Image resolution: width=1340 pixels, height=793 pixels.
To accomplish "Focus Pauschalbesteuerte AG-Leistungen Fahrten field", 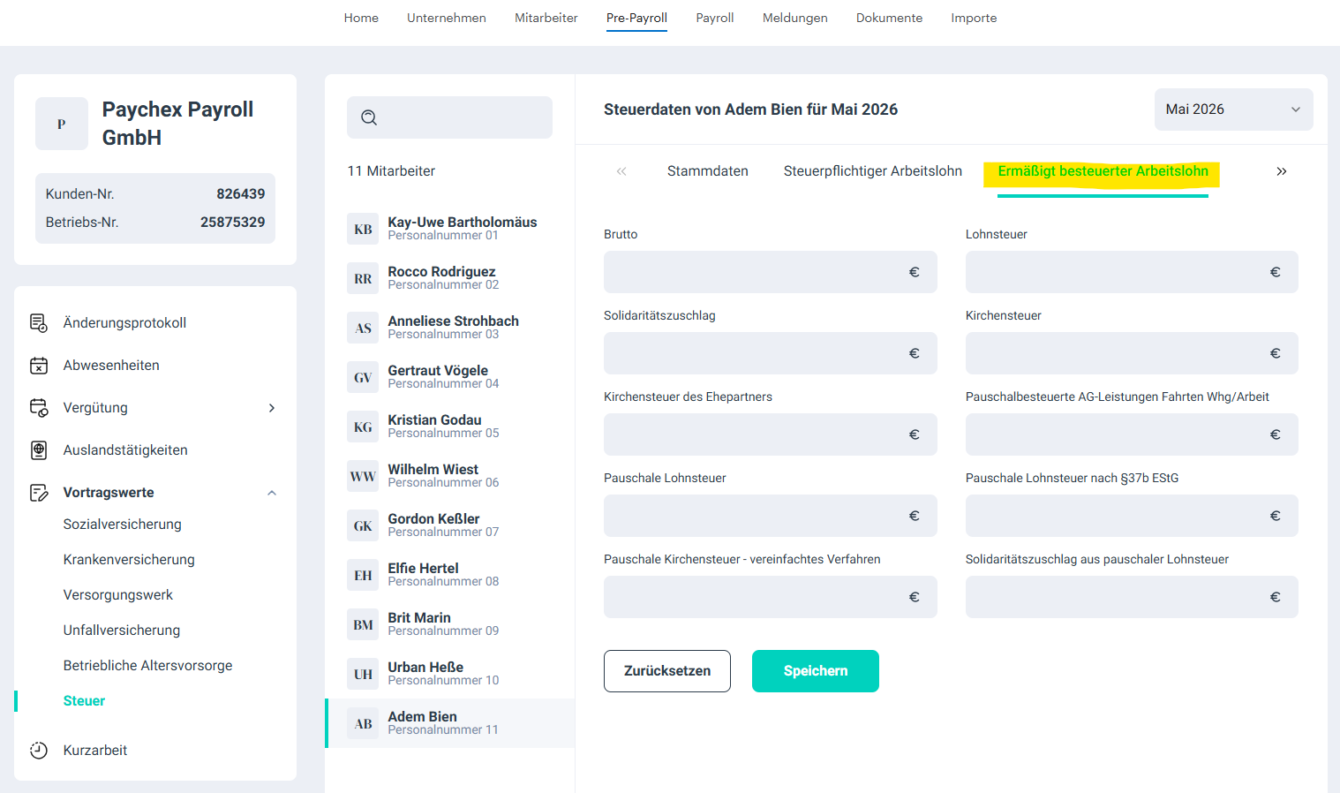I will [x=1132, y=434].
